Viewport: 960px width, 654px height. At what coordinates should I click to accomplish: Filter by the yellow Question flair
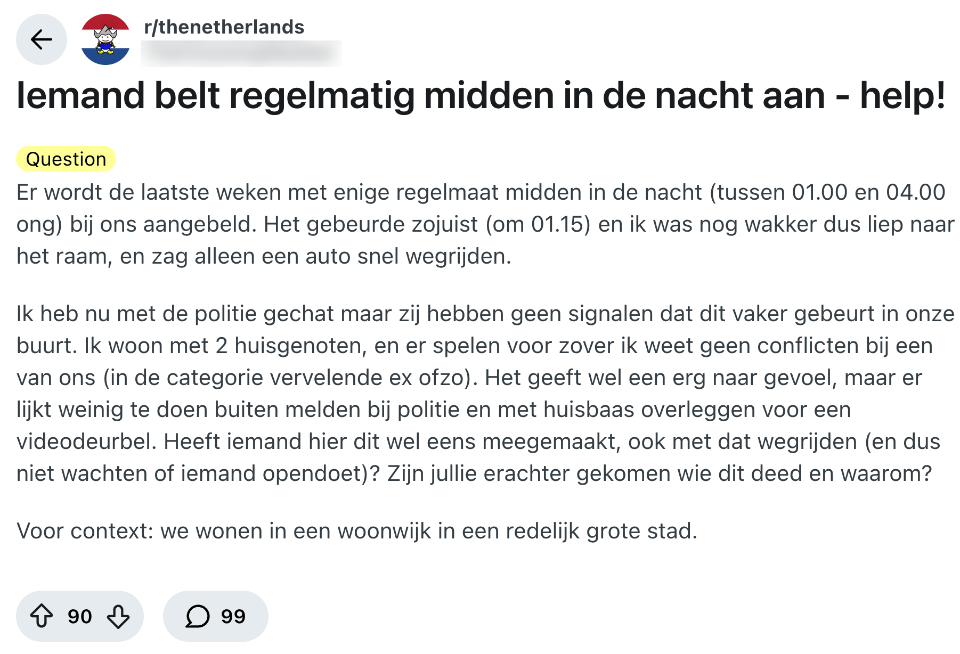click(x=66, y=159)
